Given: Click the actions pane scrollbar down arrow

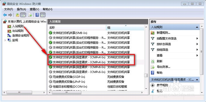Looking at the screenshot, I should (x=202, y=92).
